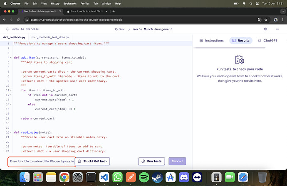
Task: Open editor settings gear icon
Action: [x=266, y=29]
